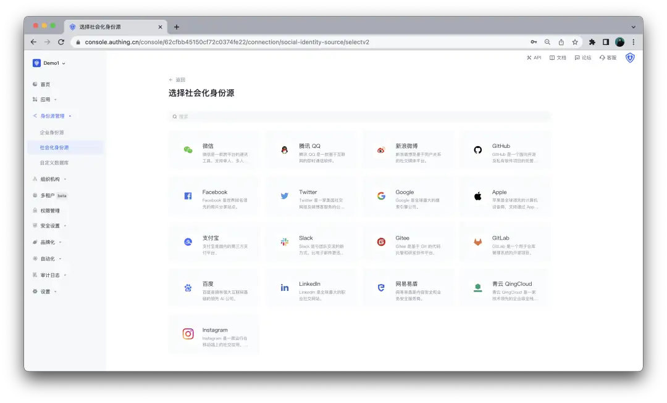This screenshot has height=403, width=667.
Task: Click the NetEase Yidun (网易易盾) icon
Action: pyautogui.click(x=381, y=288)
